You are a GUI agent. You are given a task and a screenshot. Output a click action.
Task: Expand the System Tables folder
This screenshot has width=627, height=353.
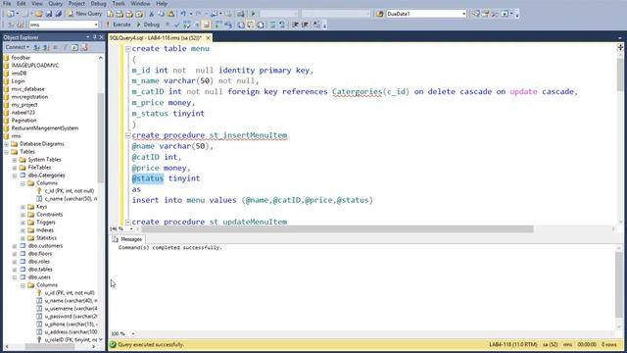[x=15, y=160]
